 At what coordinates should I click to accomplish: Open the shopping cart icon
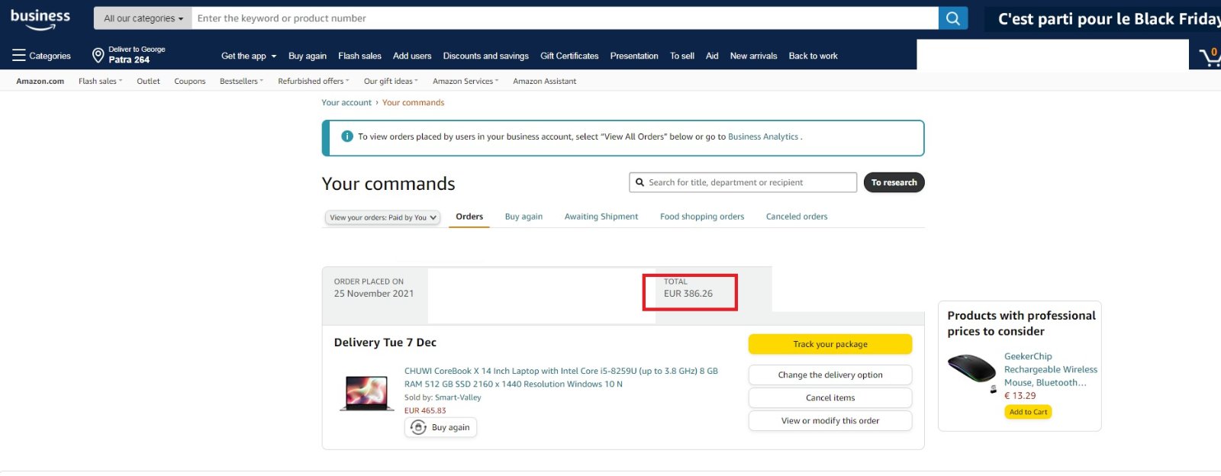tap(1210, 56)
